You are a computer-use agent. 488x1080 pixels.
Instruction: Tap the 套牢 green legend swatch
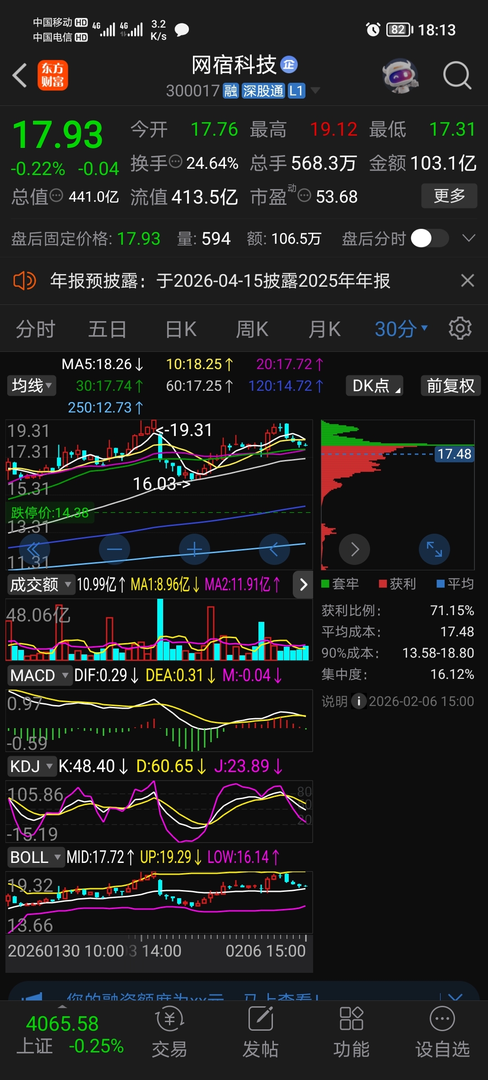click(x=325, y=584)
